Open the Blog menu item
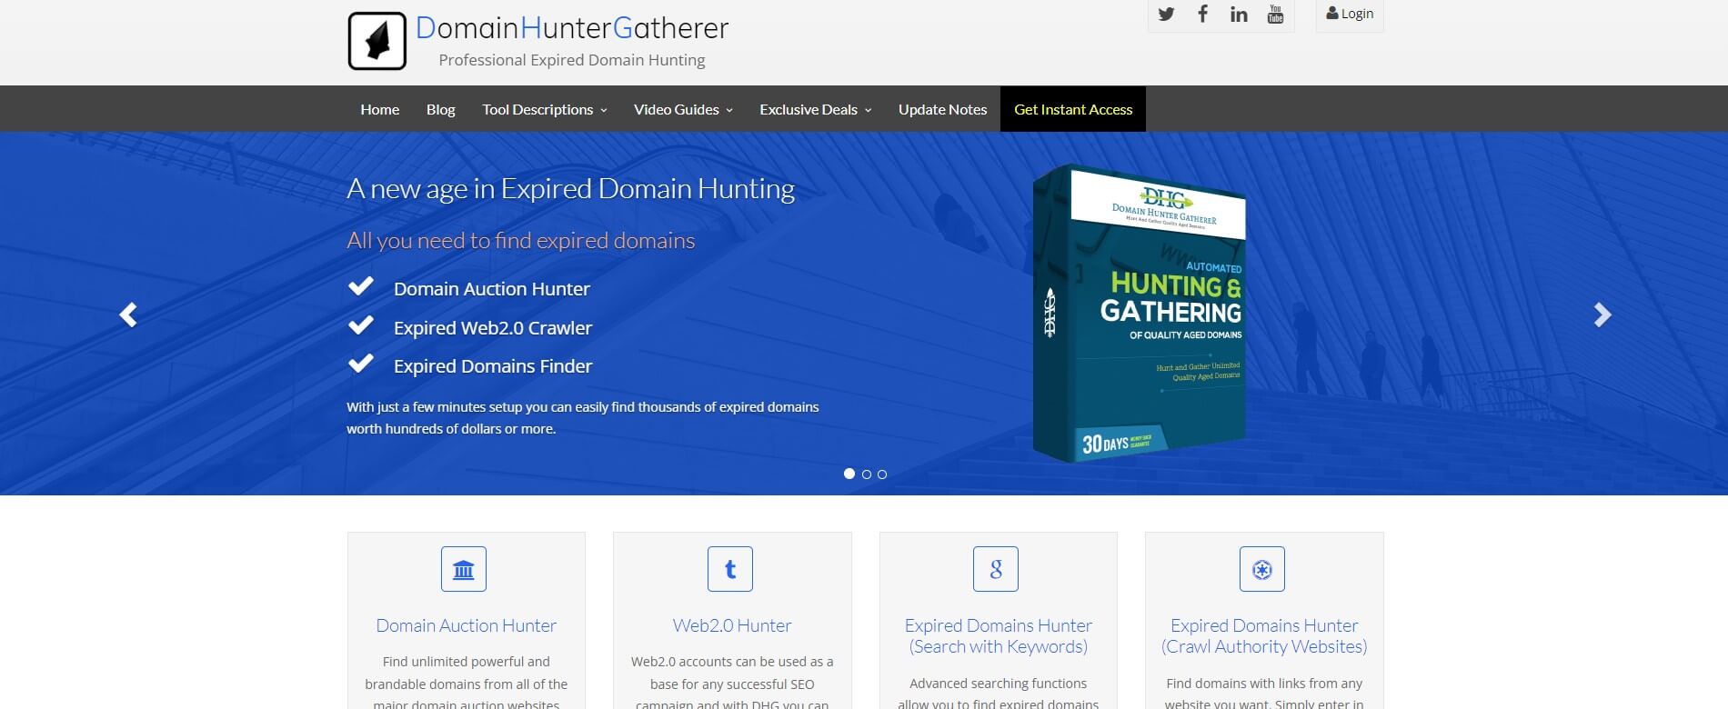This screenshot has width=1728, height=709. pyautogui.click(x=441, y=109)
